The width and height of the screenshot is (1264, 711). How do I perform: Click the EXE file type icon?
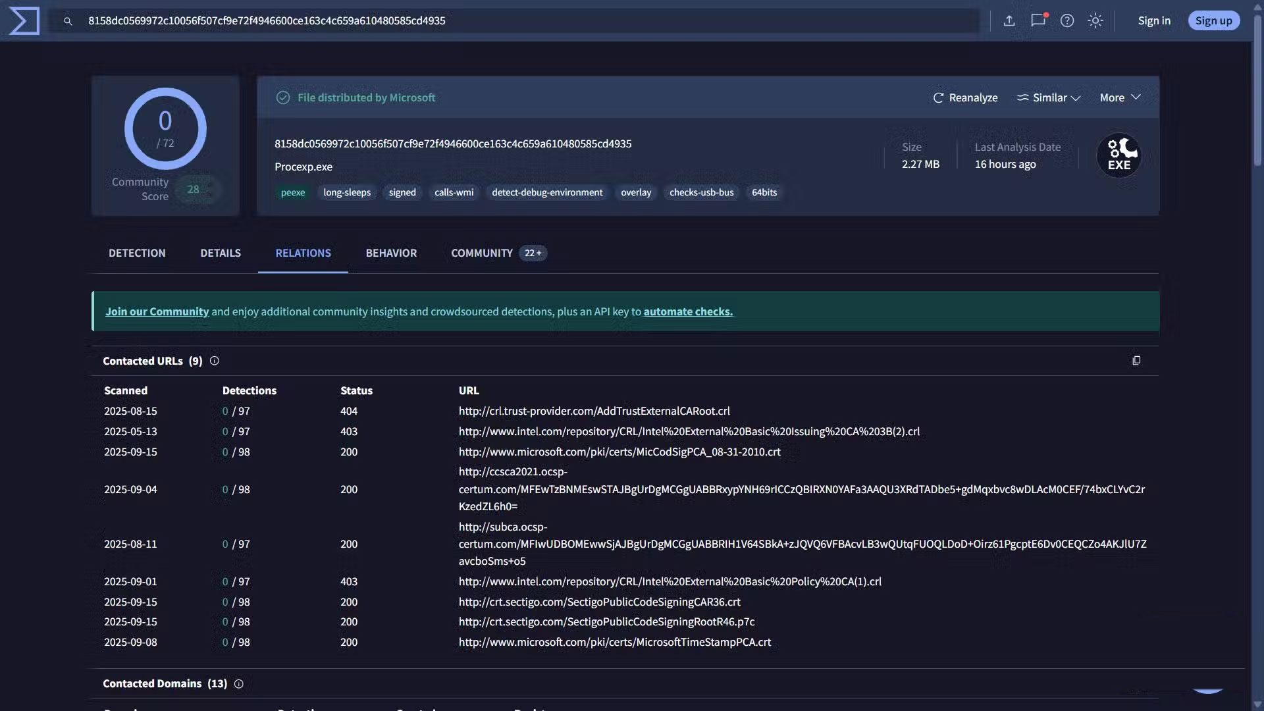point(1119,156)
